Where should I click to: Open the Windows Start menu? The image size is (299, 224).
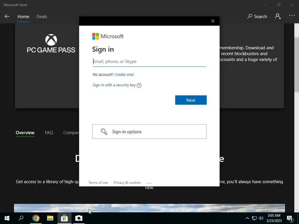click(x=7, y=218)
